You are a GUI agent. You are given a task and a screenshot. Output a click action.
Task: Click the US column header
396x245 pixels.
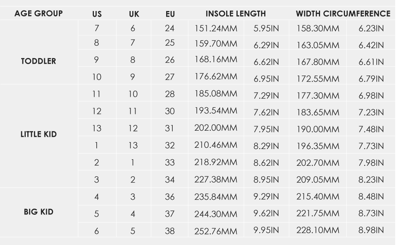[x=97, y=14]
